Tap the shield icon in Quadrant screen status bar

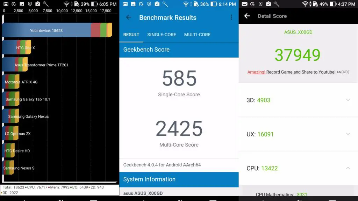tap(30, 4)
